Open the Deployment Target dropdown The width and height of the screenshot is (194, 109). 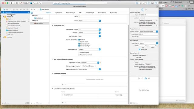tap(90, 30)
